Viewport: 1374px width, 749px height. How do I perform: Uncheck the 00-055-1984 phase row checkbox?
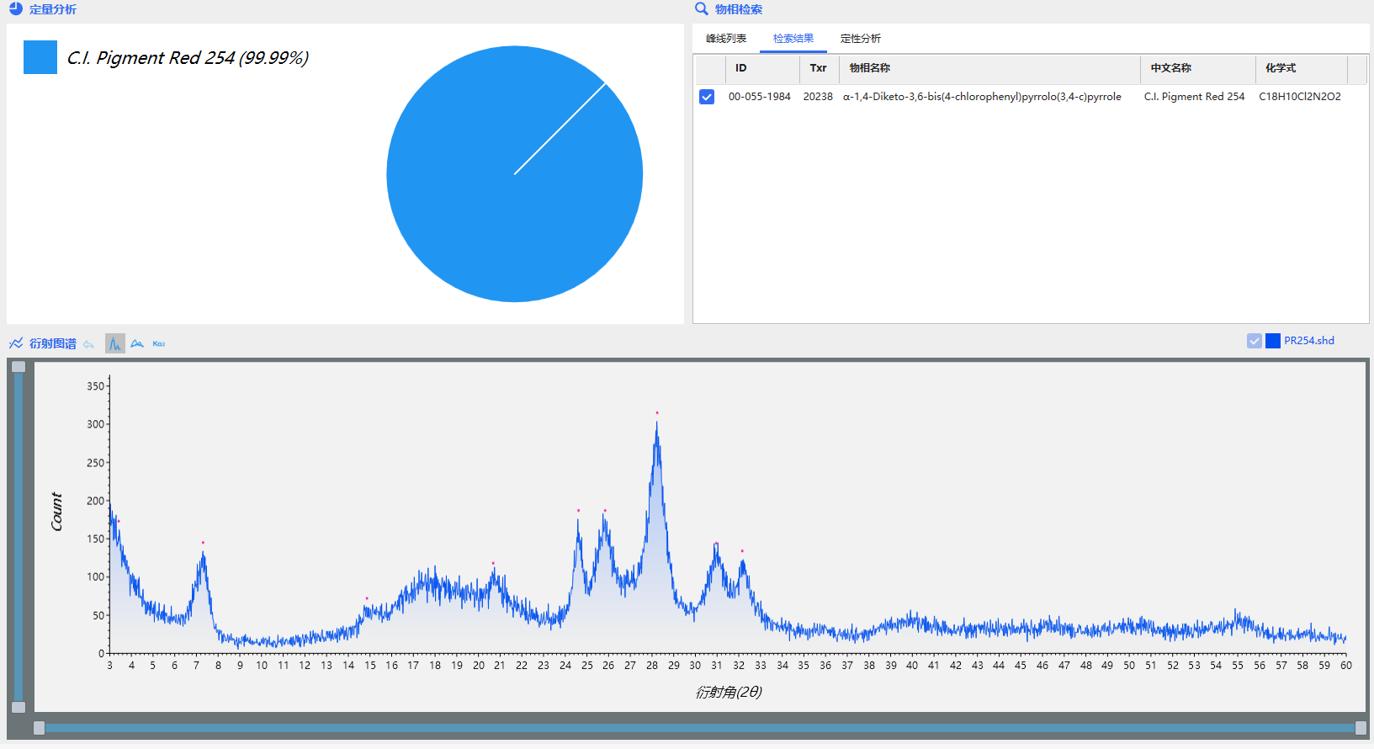coord(707,97)
